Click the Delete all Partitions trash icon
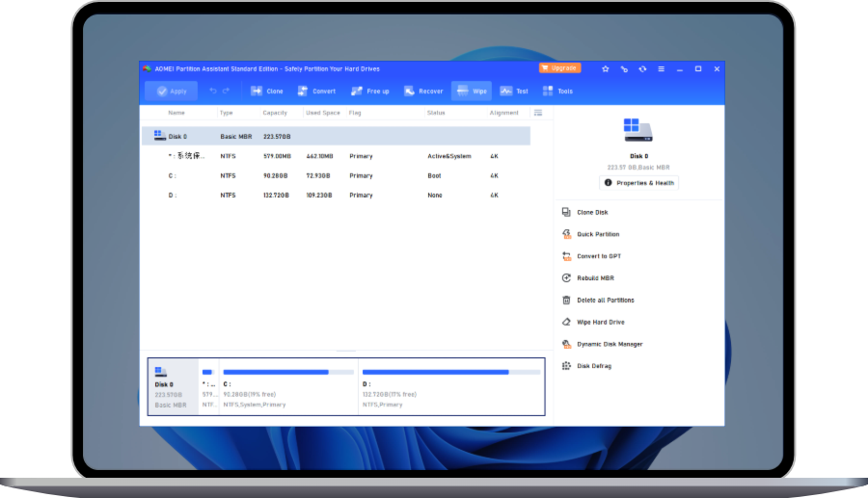The height and width of the screenshot is (498, 868). click(x=566, y=301)
